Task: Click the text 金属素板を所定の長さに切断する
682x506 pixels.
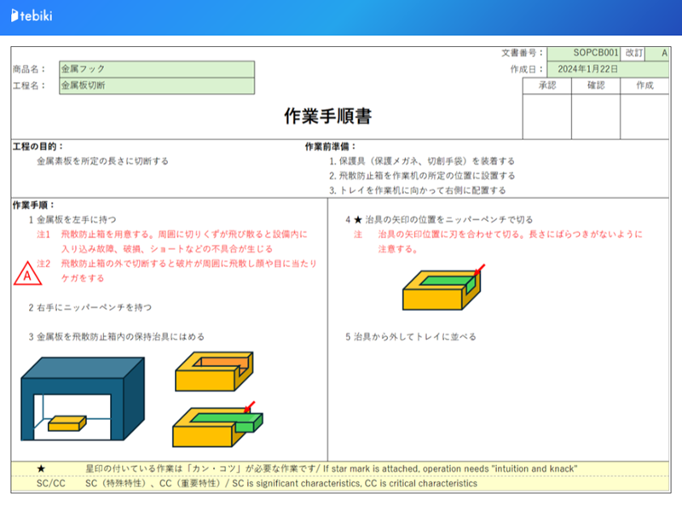Action: [x=102, y=161]
